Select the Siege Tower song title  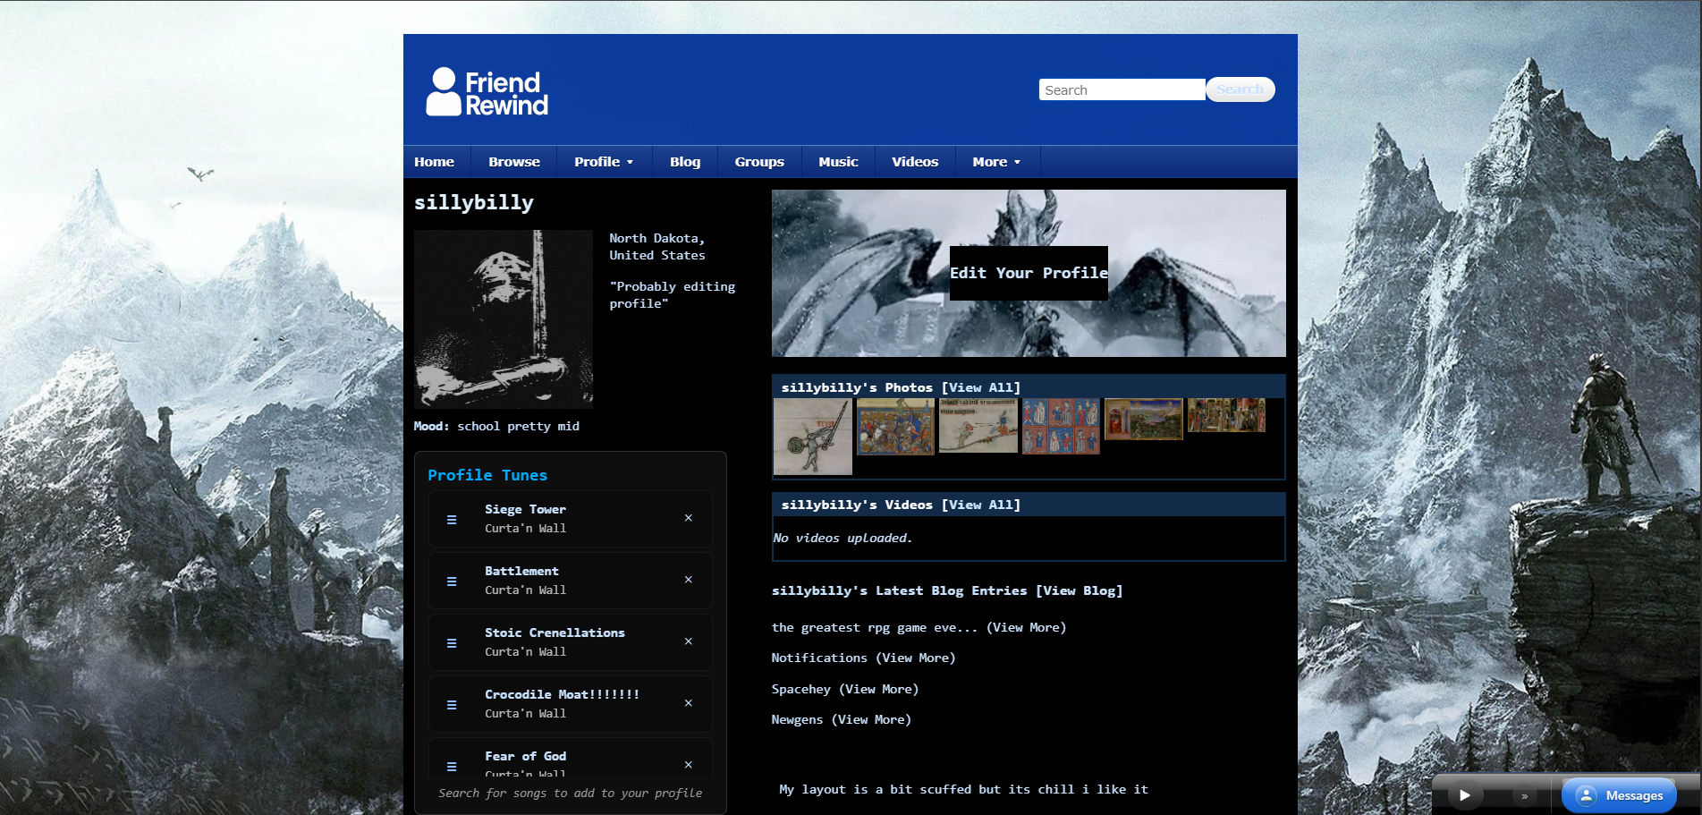525,509
